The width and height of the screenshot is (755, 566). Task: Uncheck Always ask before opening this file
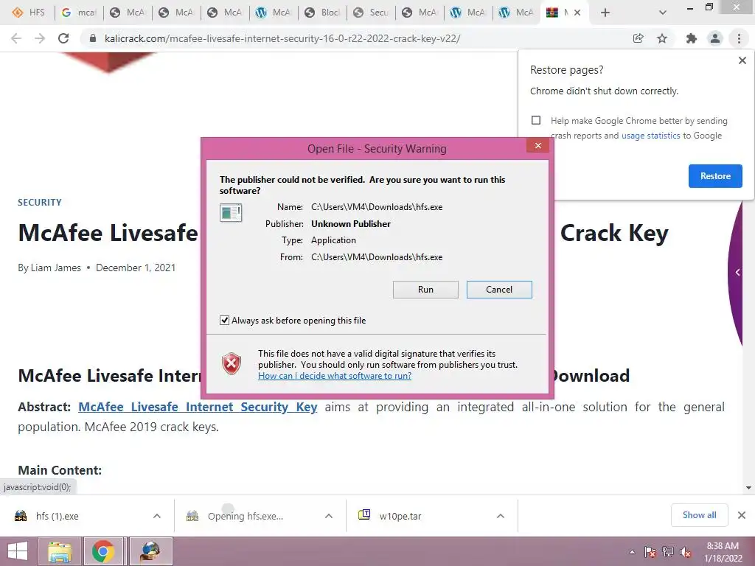pyautogui.click(x=224, y=321)
